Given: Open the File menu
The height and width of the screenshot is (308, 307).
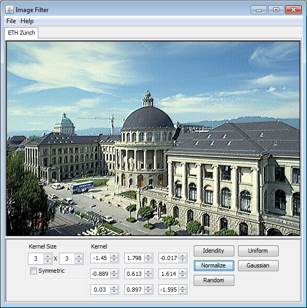Looking at the screenshot, I should [x=11, y=21].
